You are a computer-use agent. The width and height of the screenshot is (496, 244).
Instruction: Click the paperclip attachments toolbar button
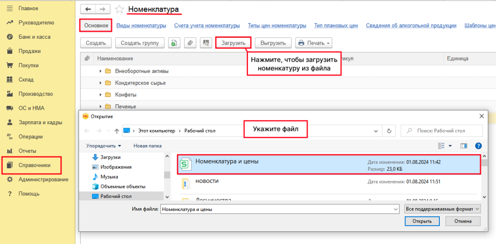[190, 43]
